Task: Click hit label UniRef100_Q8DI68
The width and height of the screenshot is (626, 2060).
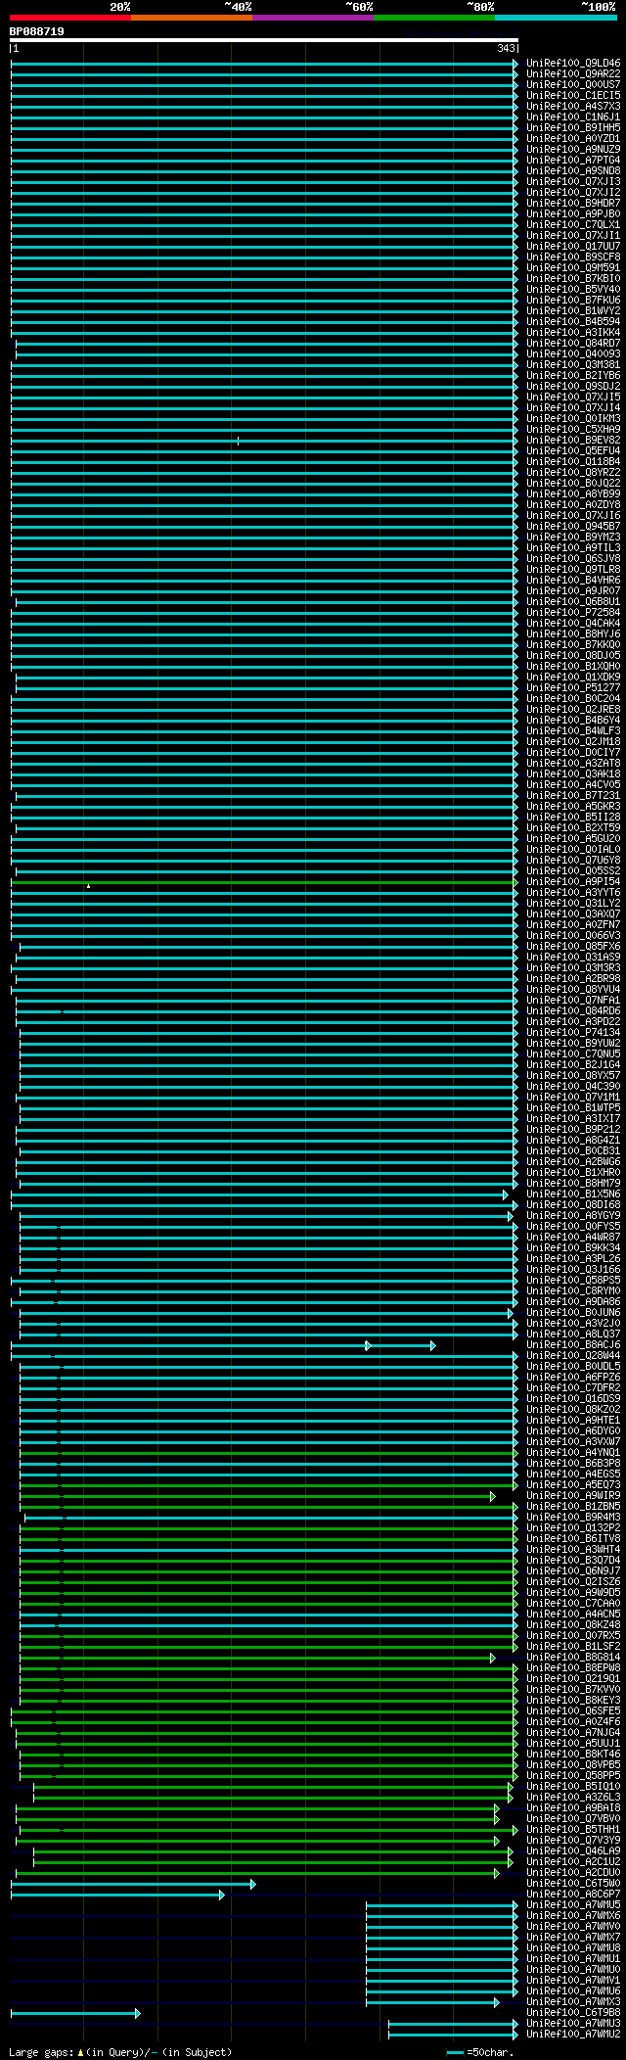Action: click(x=573, y=1204)
